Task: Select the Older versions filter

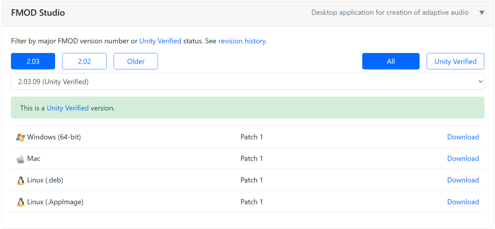Action: (136, 61)
